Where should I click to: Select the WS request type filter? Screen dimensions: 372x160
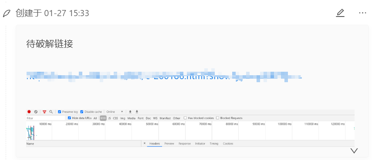point(155,118)
